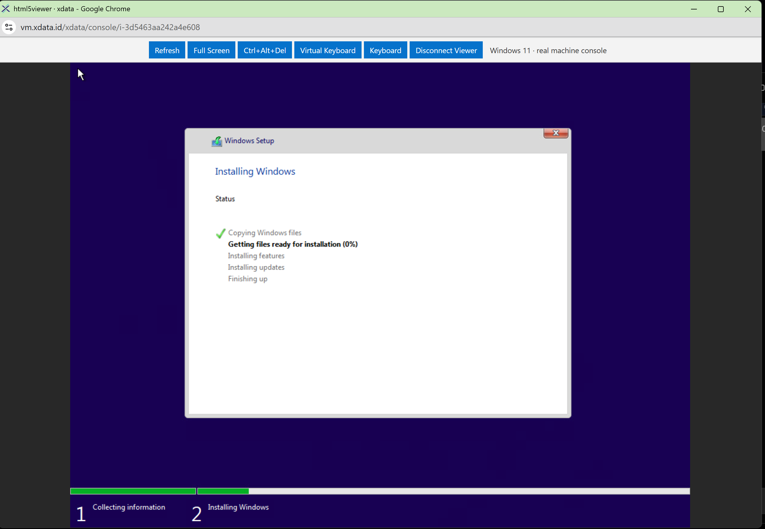Click the Collecting information progress bar segment
The height and width of the screenshot is (529, 765).
(x=133, y=491)
